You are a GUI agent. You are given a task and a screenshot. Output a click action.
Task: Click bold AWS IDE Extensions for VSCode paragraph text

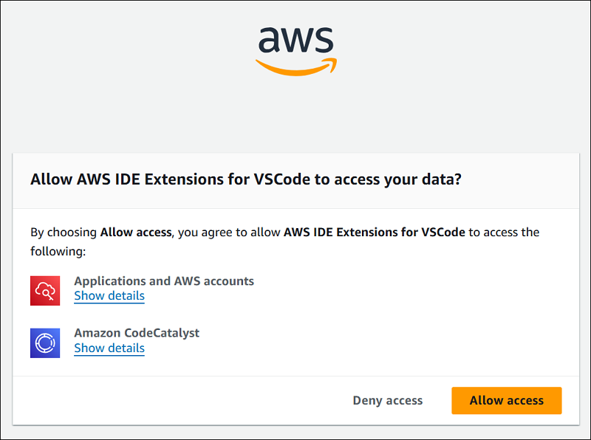(x=374, y=232)
